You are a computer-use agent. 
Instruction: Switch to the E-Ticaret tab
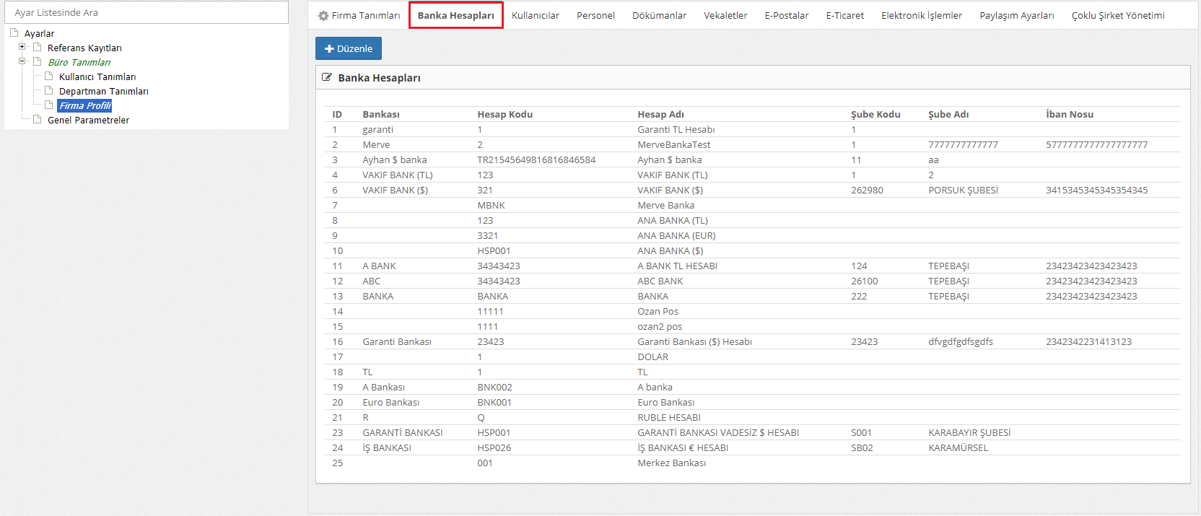[x=844, y=16]
